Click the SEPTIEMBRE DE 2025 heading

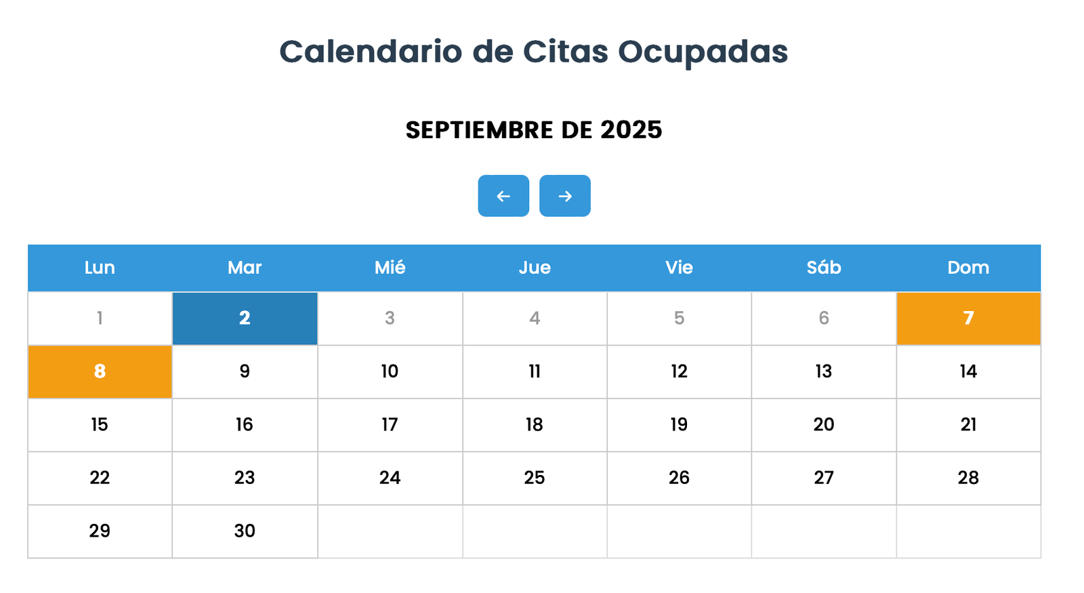pyautogui.click(x=534, y=130)
